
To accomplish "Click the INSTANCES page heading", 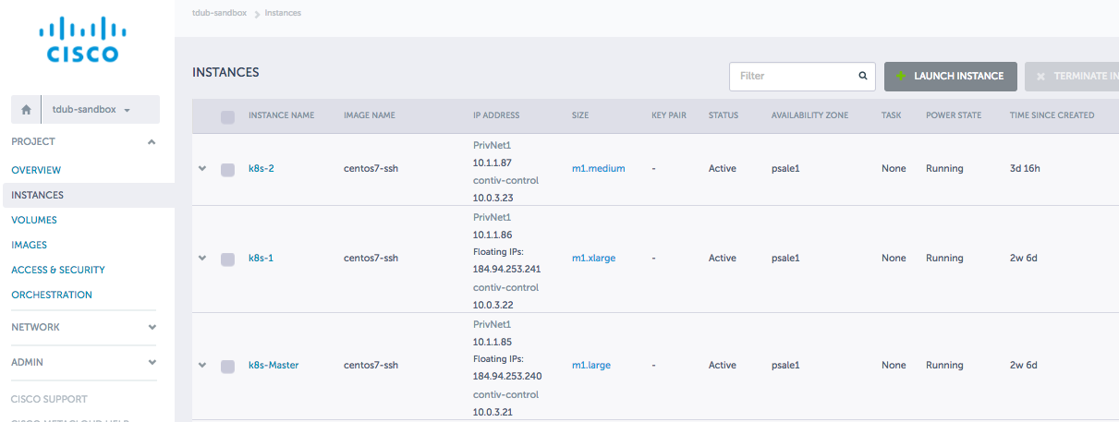I will point(225,71).
